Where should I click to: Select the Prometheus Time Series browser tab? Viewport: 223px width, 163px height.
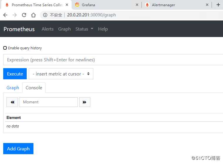(x=36, y=5)
